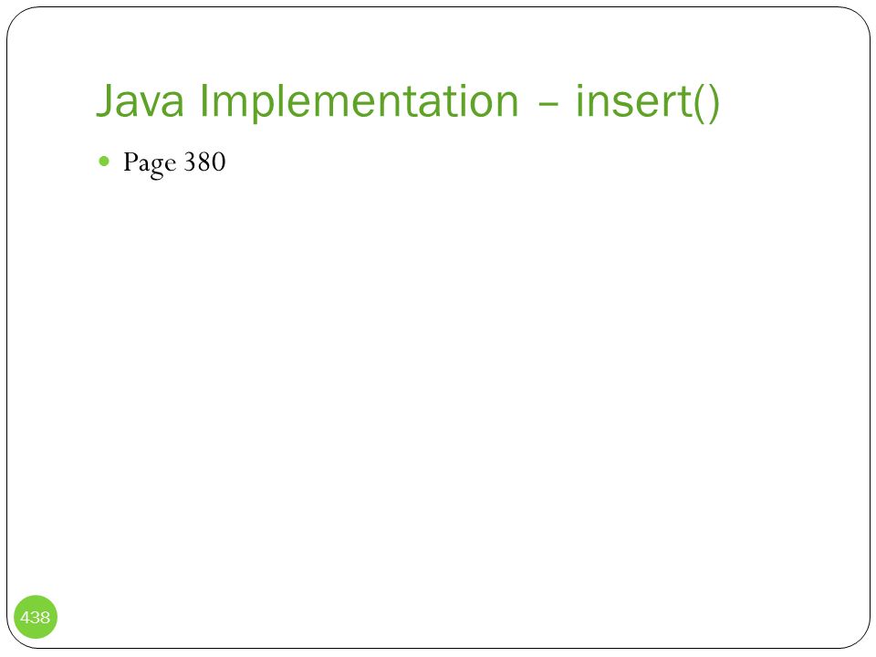Click the digit 3 in 380
876x657 pixels.
click(x=191, y=162)
